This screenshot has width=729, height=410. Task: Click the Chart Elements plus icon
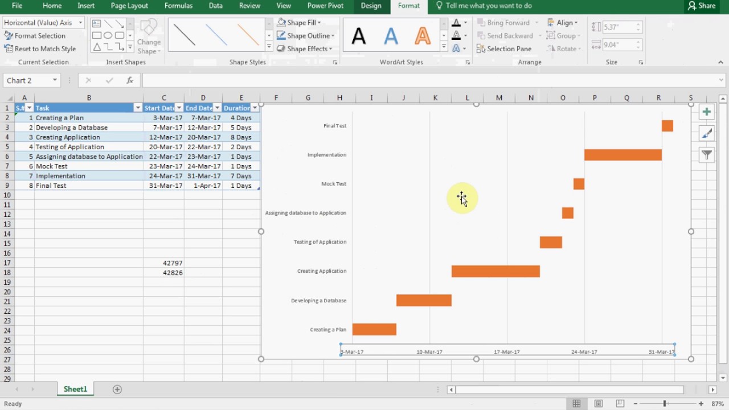pos(707,112)
